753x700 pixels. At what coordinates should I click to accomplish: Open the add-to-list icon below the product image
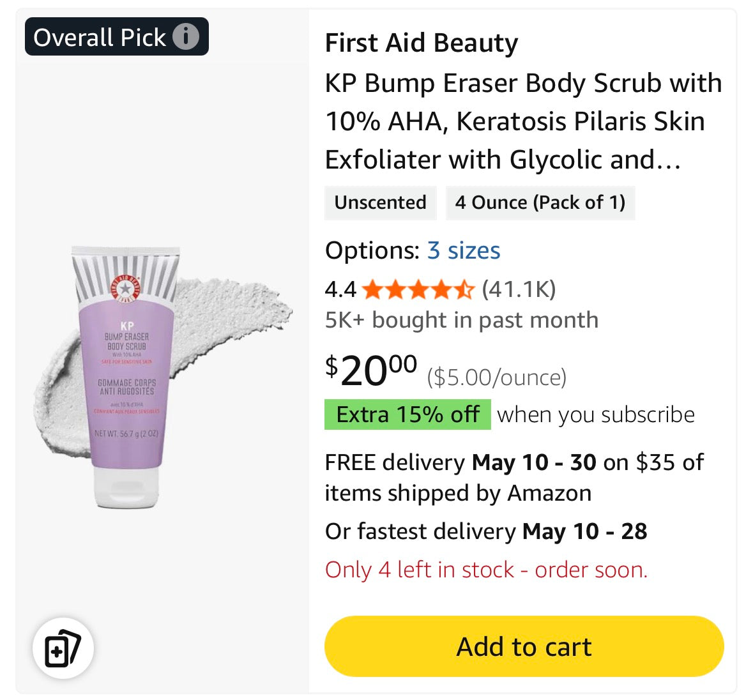tap(61, 648)
